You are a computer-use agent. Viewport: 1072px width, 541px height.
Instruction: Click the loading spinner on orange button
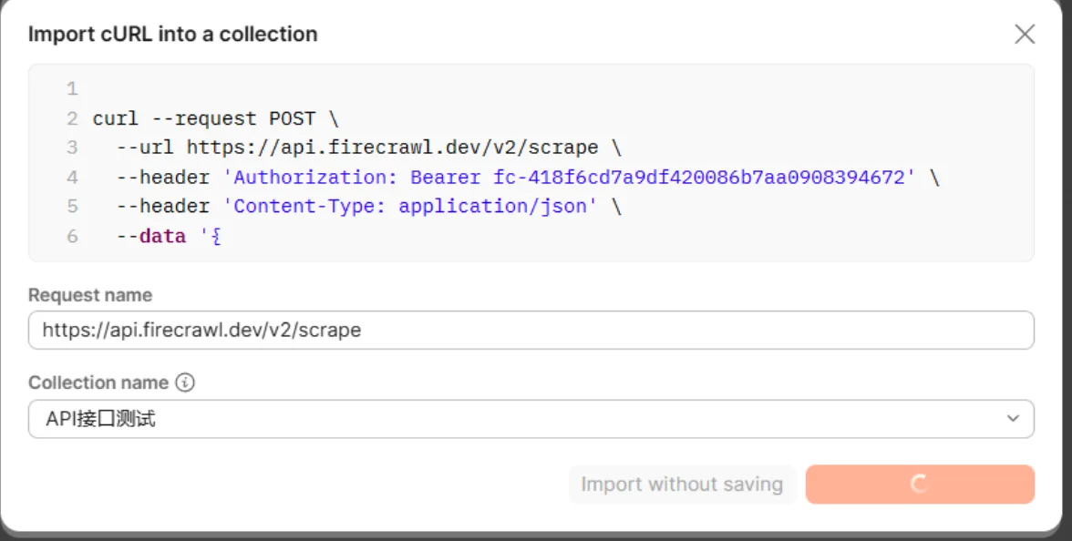pos(920,485)
